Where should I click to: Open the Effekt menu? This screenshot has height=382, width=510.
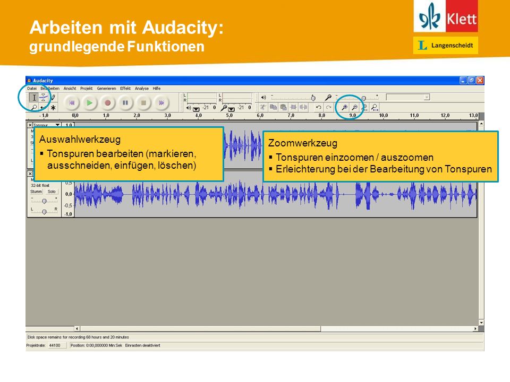(125, 89)
